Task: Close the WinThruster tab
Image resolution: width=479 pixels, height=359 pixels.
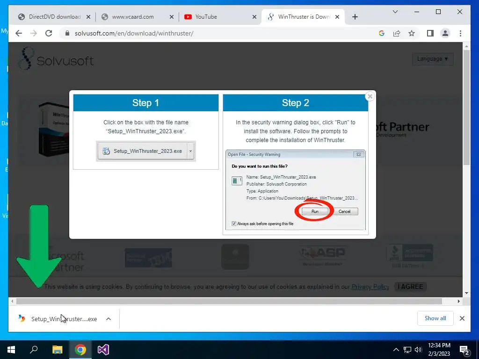Action: point(337,17)
